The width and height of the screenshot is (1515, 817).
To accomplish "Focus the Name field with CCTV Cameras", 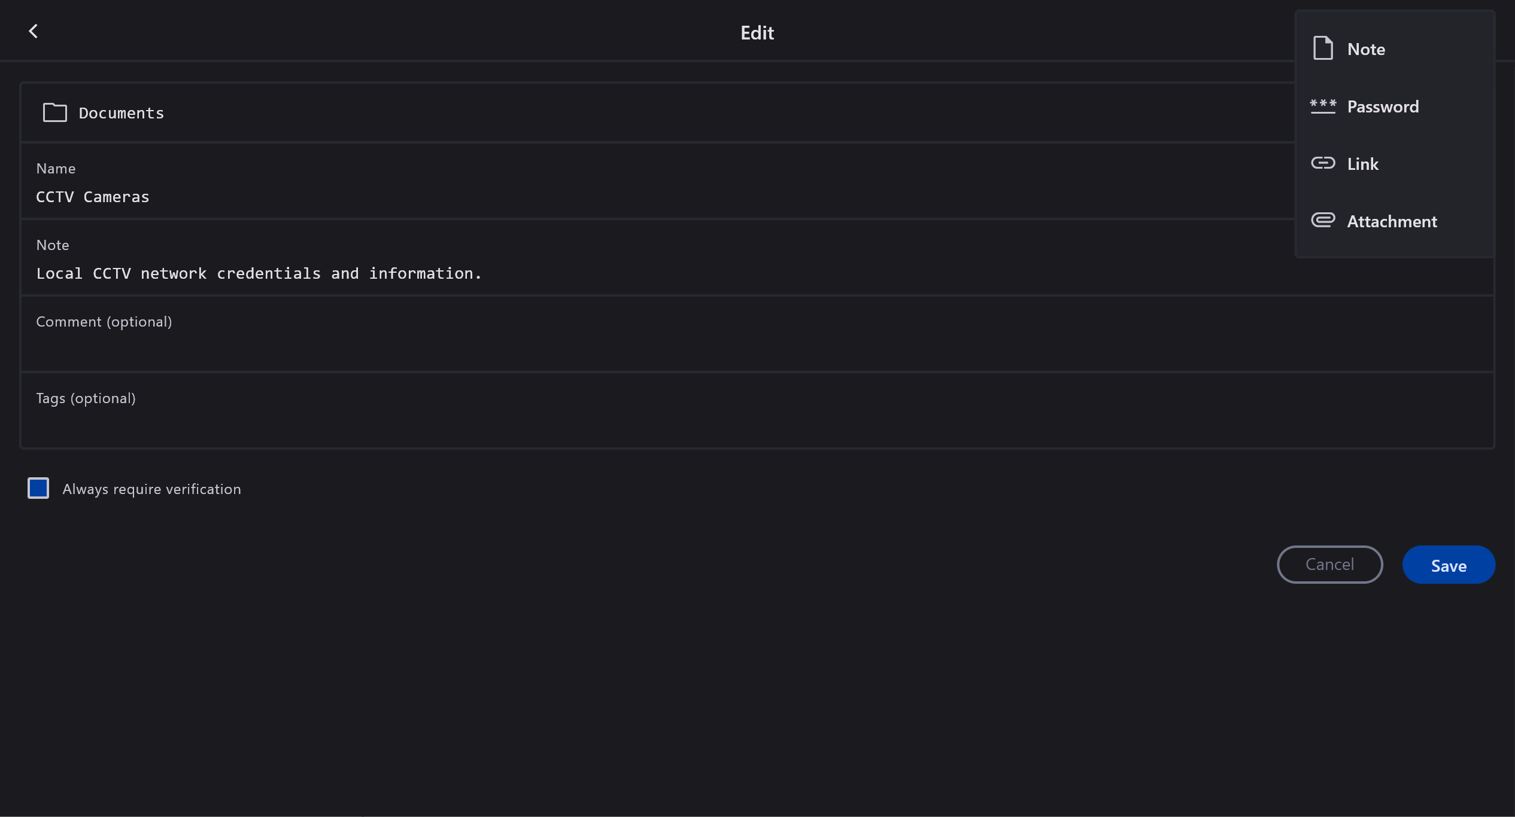I will pyautogui.click(x=599, y=197).
